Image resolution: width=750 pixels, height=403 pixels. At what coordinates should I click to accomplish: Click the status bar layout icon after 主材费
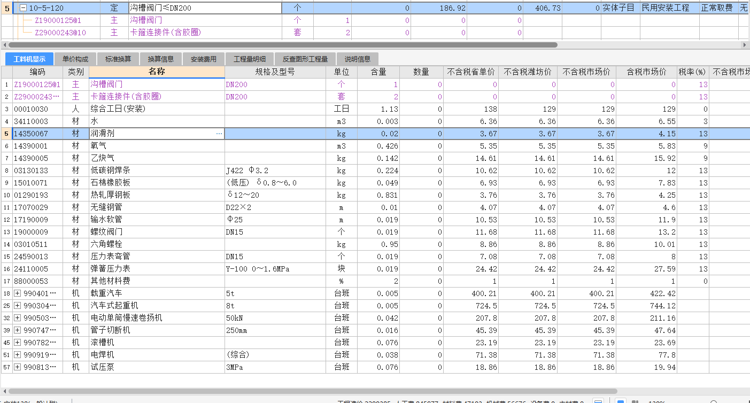(x=599, y=401)
